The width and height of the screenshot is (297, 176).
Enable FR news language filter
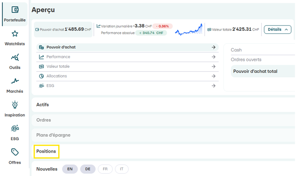coord(105,169)
